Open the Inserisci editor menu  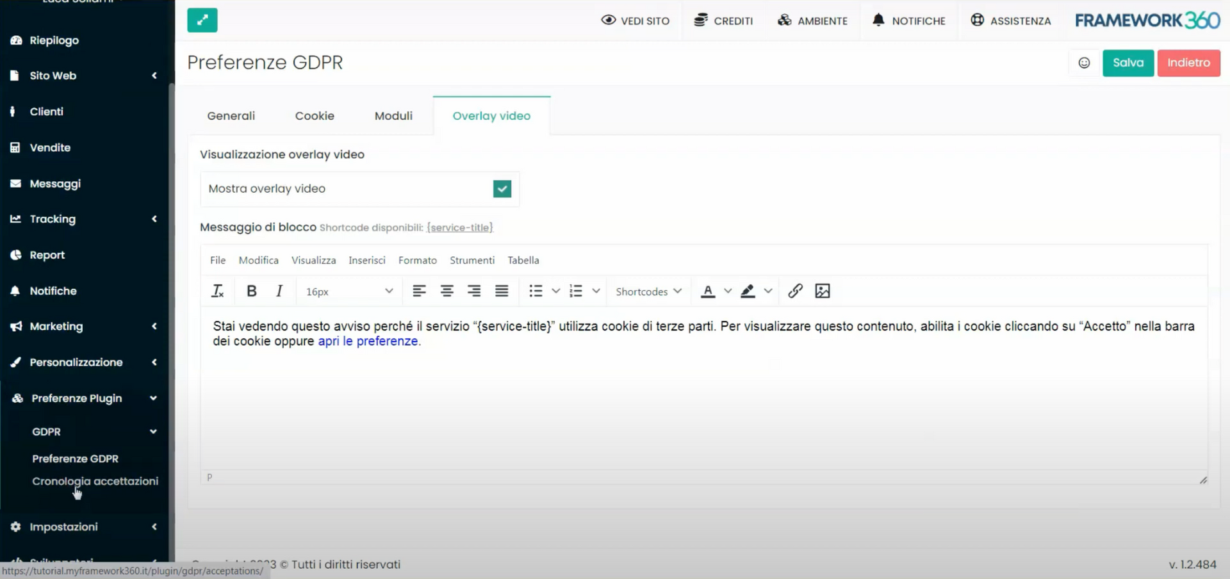[x=366, y=260]
